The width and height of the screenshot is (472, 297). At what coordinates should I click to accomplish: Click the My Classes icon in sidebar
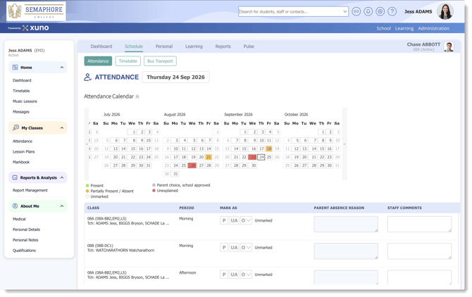[x=16, y=128]
